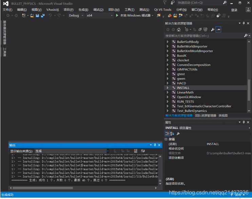Viewport: 252px width, 199px height.
Task: Toggle Word Wrap icon in Output panel
Action: (x=143, y=151)
